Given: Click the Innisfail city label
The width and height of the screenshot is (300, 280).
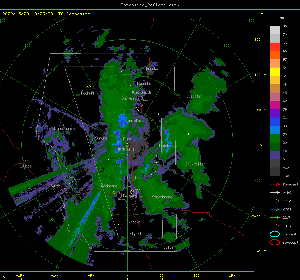Looking at the screenshot, I should 135,121.
